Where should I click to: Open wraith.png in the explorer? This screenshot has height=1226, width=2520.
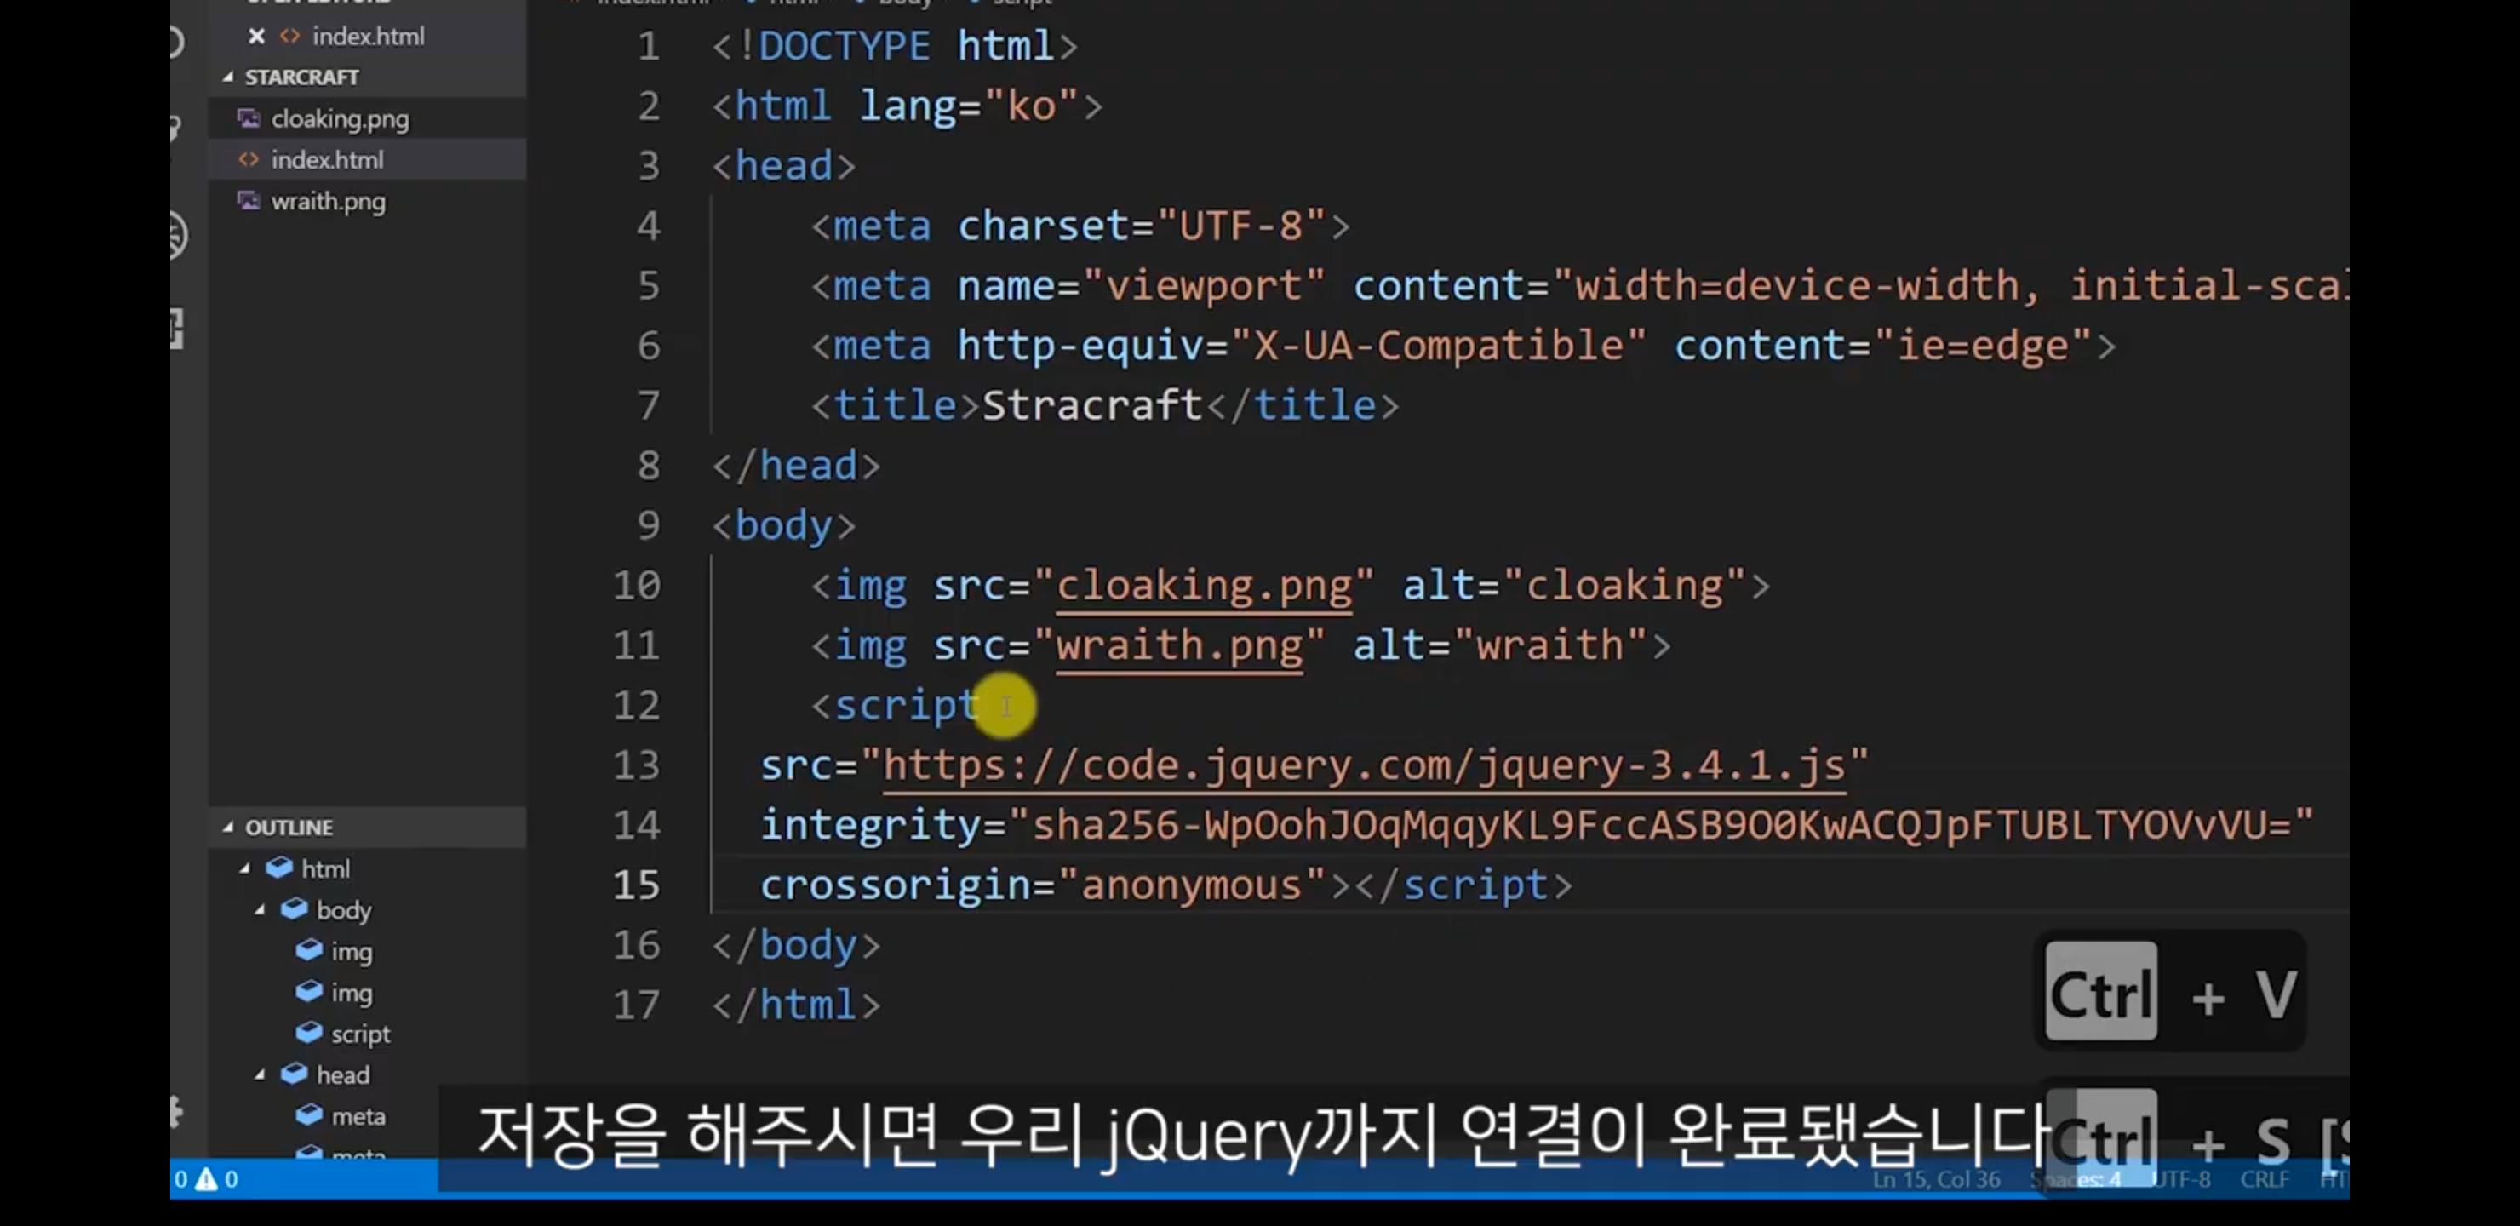click(328, 202)
